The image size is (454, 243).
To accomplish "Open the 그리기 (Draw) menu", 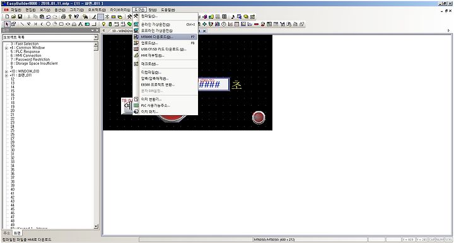I will (76, 10).
